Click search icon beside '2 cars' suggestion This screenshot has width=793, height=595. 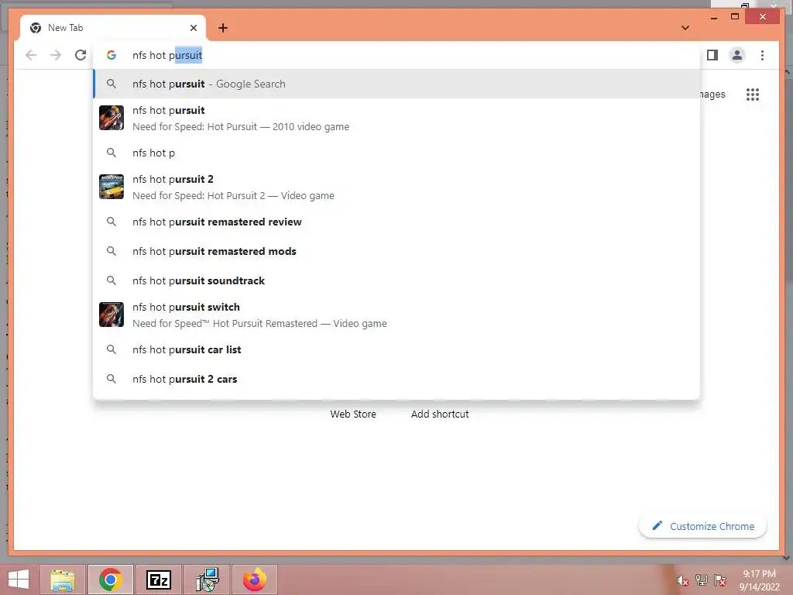[x=112, y=379]
